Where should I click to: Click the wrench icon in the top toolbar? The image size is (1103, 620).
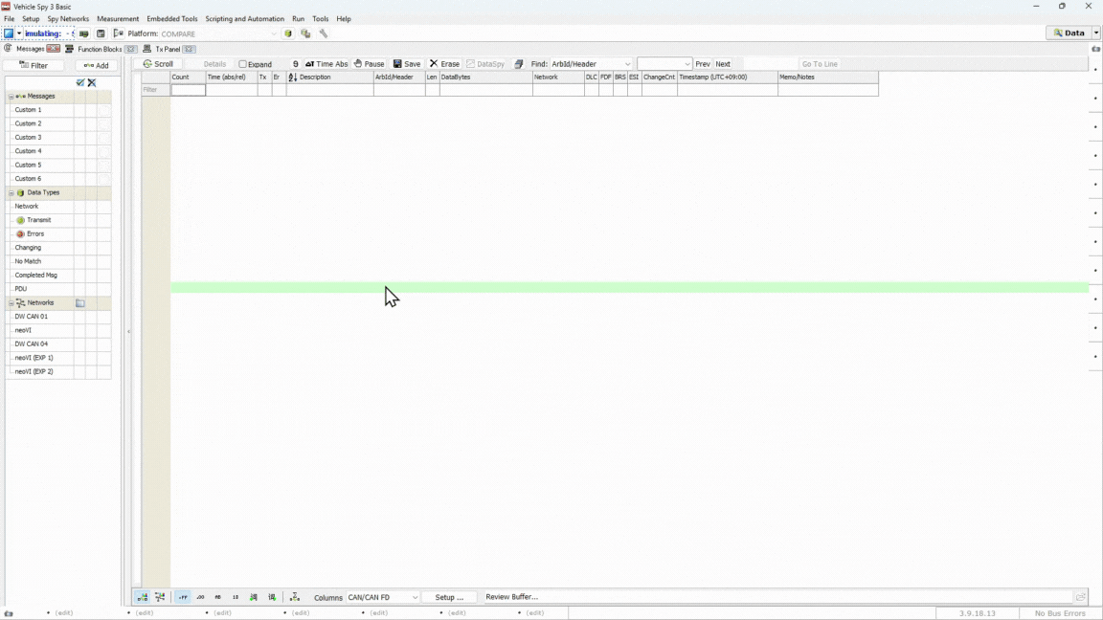point(324,33)
